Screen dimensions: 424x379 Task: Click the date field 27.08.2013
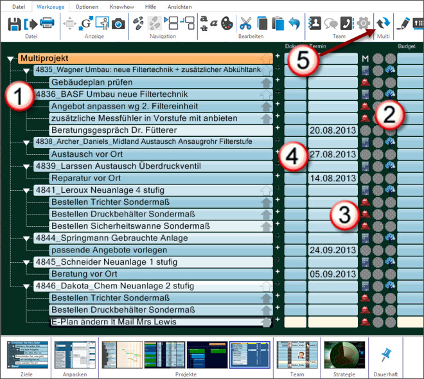332,154
